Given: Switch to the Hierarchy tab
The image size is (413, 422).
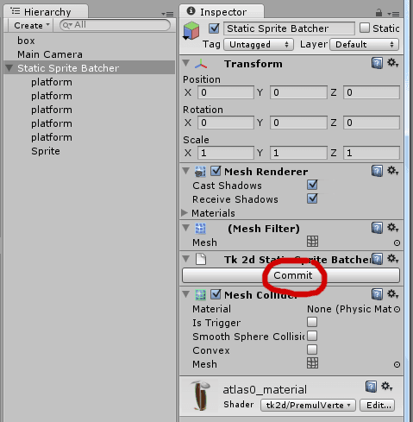Looking at the screenshot, I should pos(46,12).
